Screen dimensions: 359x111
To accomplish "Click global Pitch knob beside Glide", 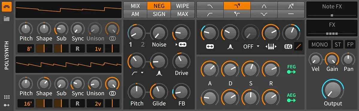I will [x=137, y=92].
